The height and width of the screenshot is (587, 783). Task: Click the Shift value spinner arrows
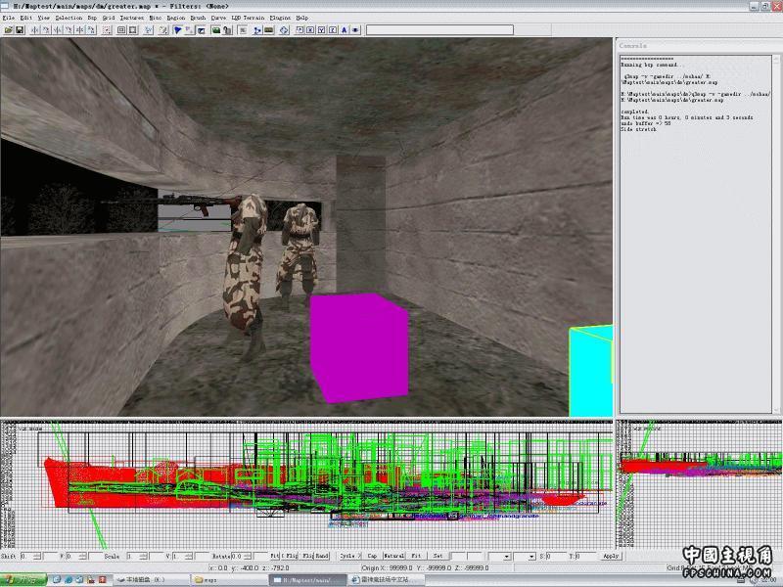(x=37, y=556)
